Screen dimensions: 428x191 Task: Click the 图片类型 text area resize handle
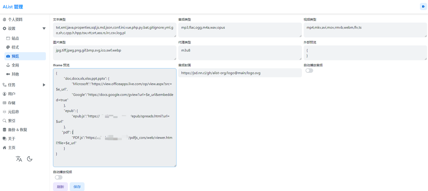[x=175, y=59]
